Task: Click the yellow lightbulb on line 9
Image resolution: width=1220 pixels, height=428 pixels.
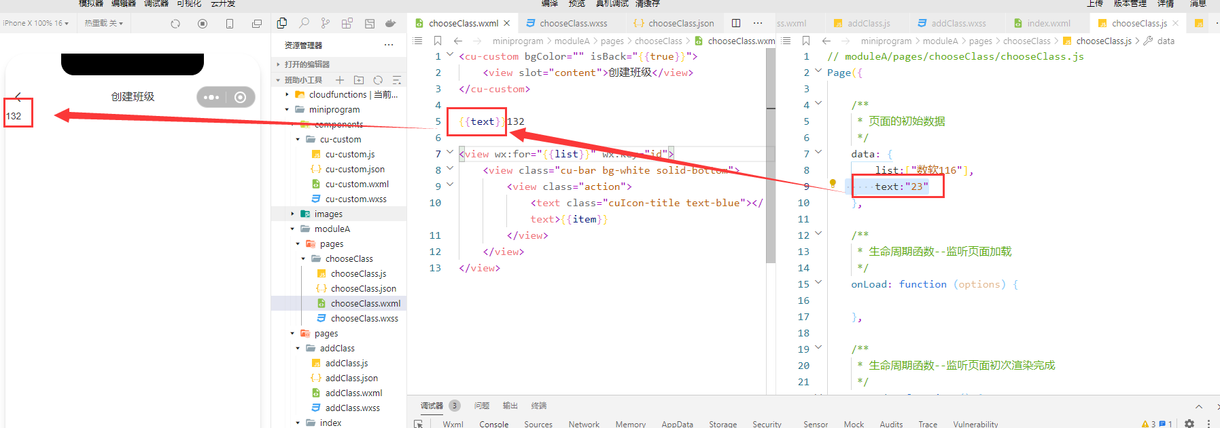Action: pyautogui.click(x=833, y=184)
